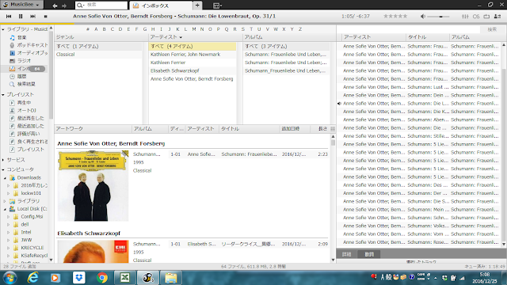
Task: Skip to previous track in player bar
Action: click(9, 16)
